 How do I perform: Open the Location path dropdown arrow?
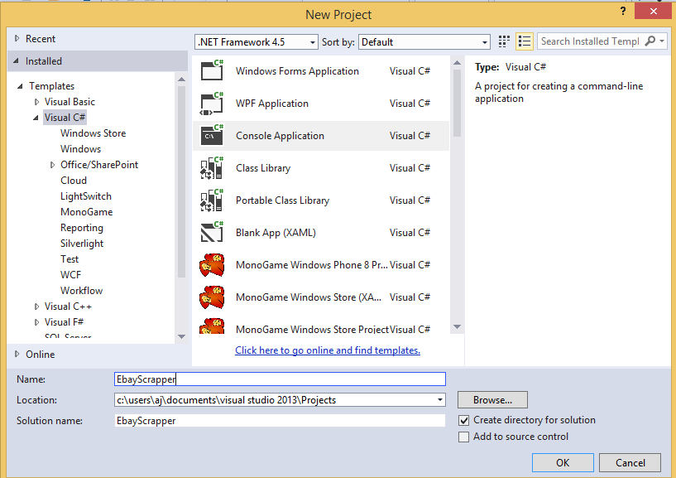click(x=439, y=400)
